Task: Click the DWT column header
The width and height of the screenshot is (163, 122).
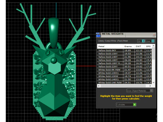Action: coord(140,46)
